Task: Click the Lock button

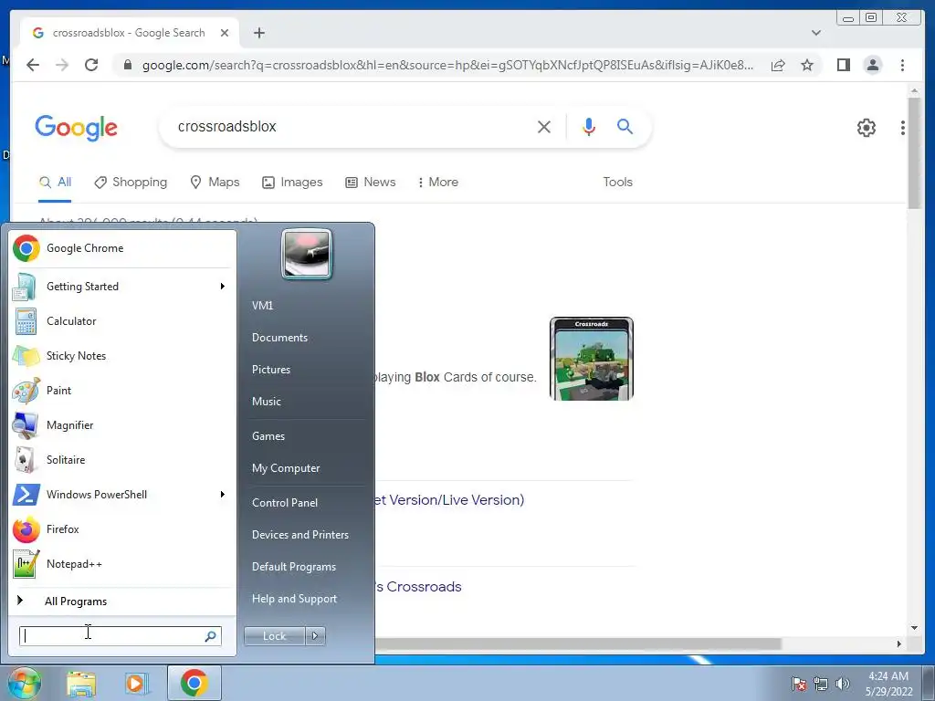Action: click(x=274, y=636)
